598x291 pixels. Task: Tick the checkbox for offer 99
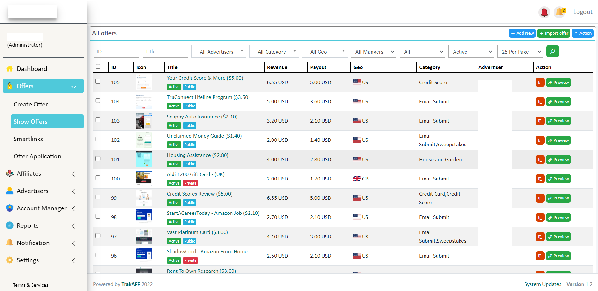[98, 197]
